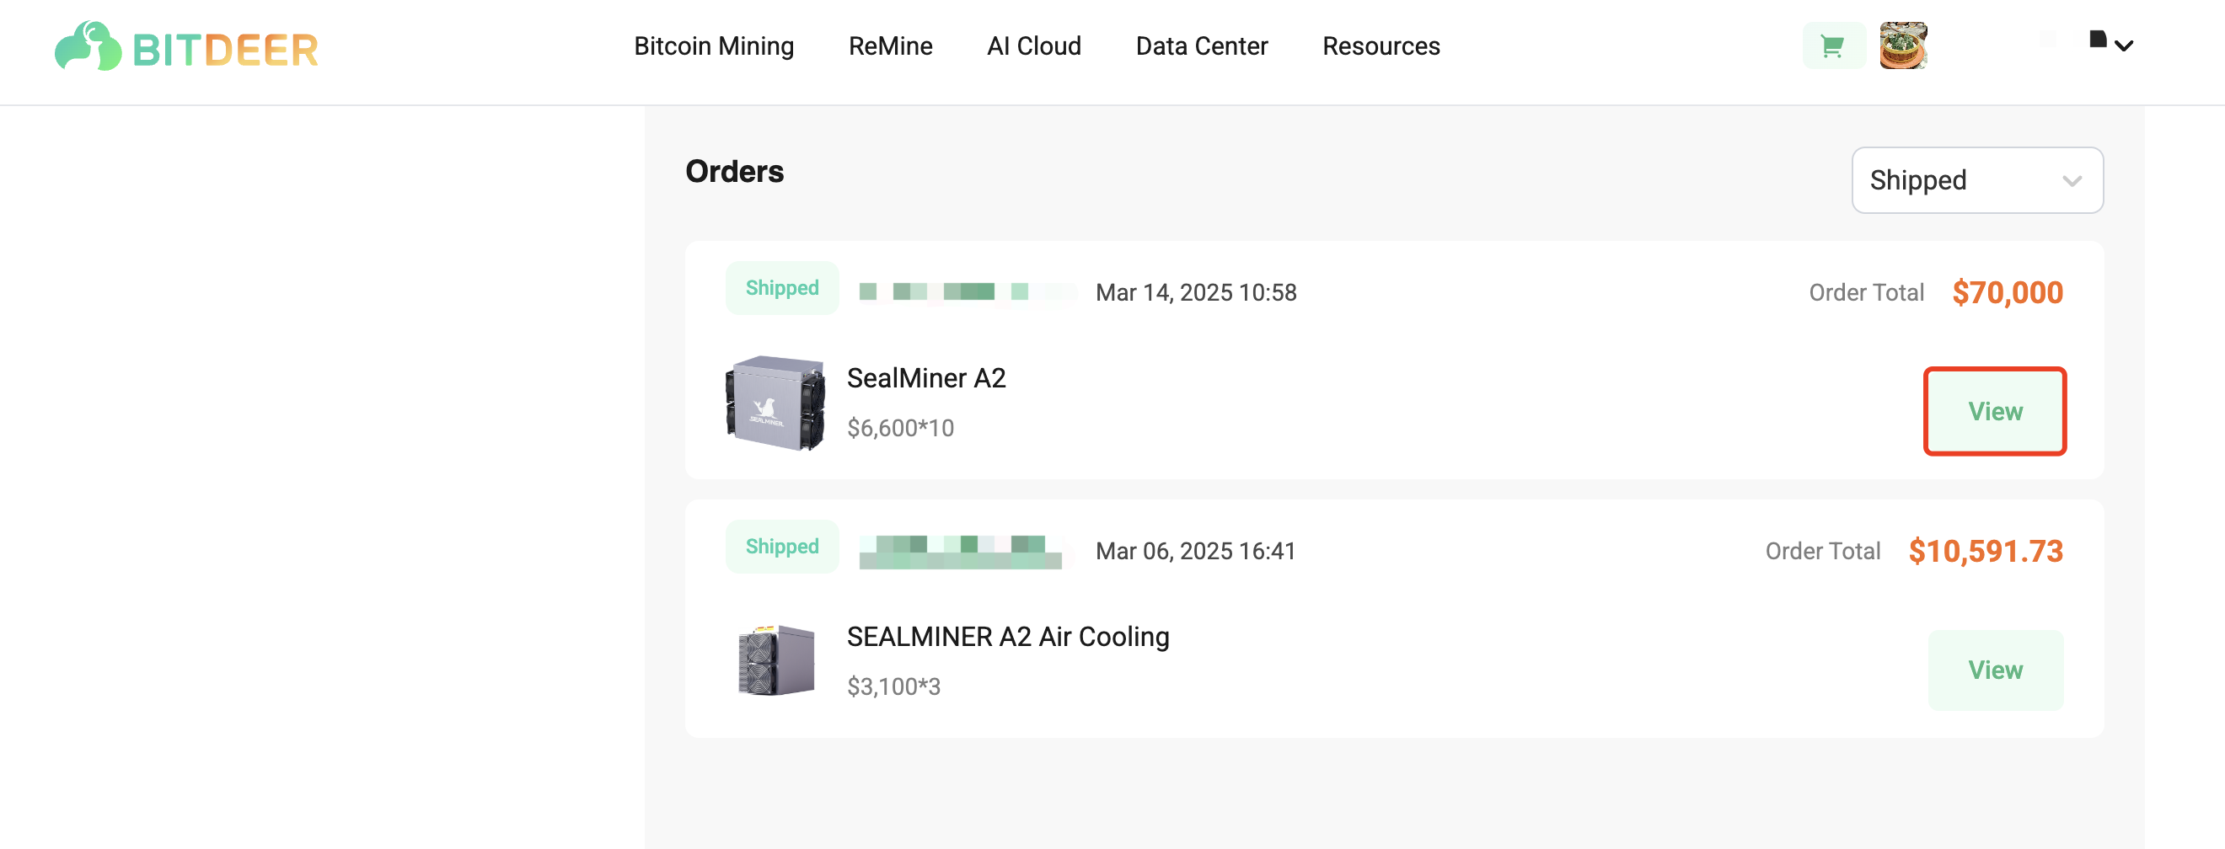Click the Mar 06, 2025 16:41 date
The height and width of the screenshot is (849, 2225).
[x=1195, y=552]
